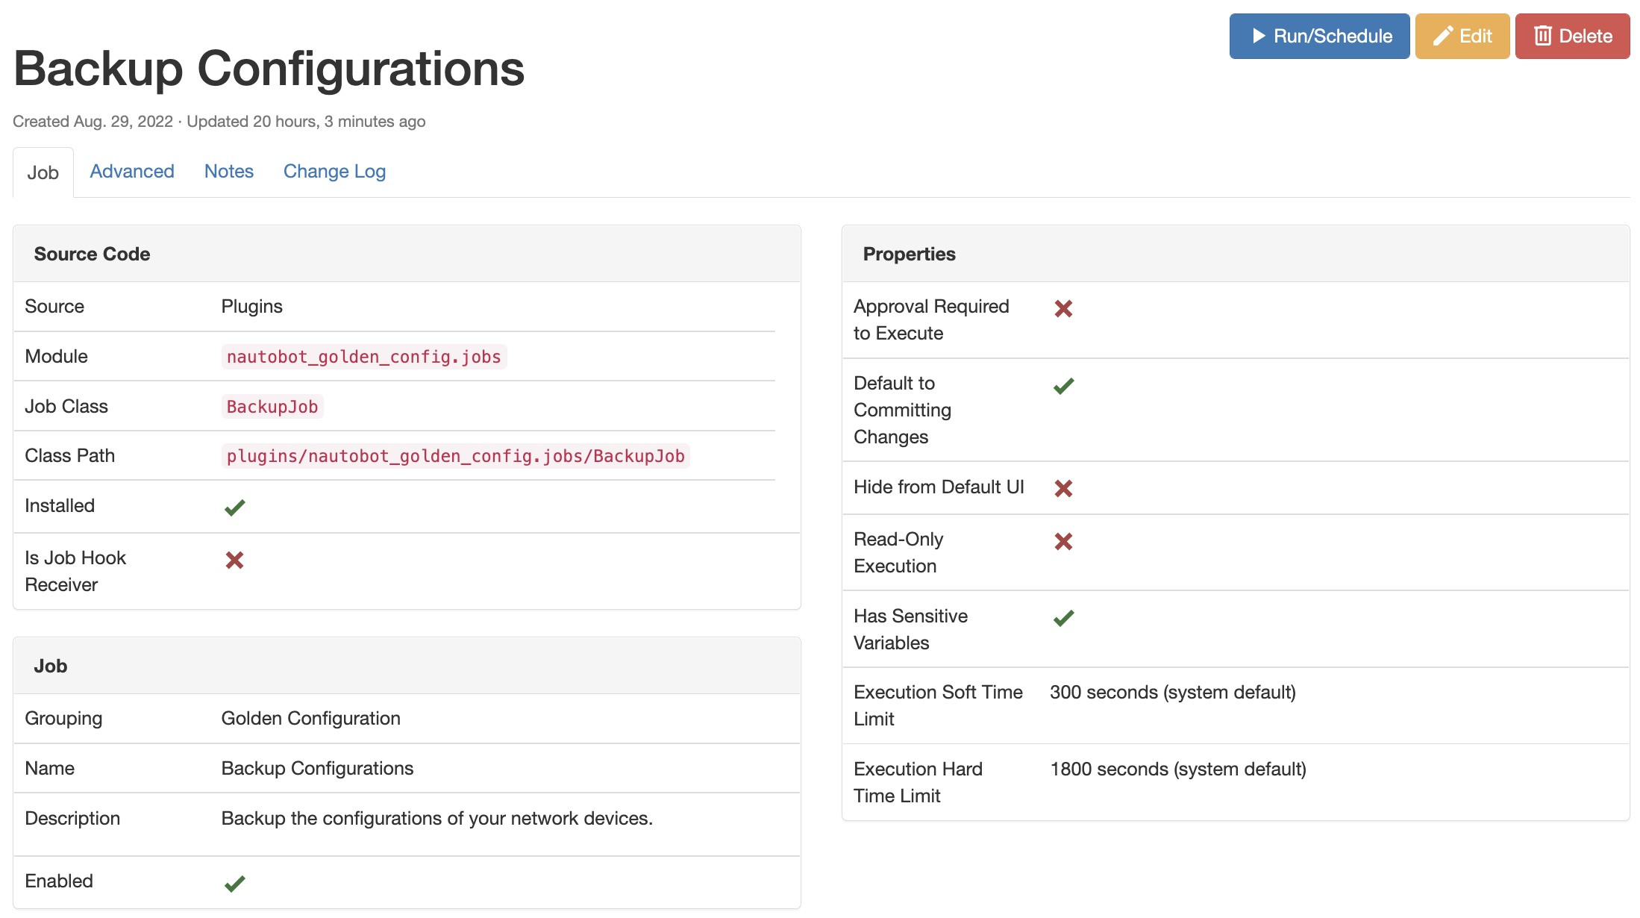
Task: Click the description text about network devices
Action: tap(437, 819)
